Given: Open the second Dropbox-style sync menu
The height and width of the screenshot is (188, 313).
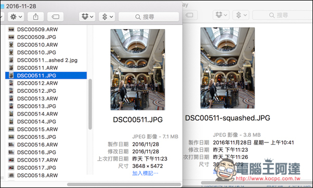Looking at the screenshot, I should click(x=107, y=17).
